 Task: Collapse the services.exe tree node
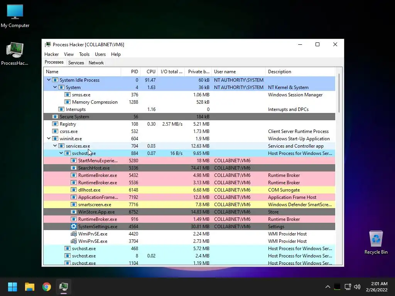55,146
